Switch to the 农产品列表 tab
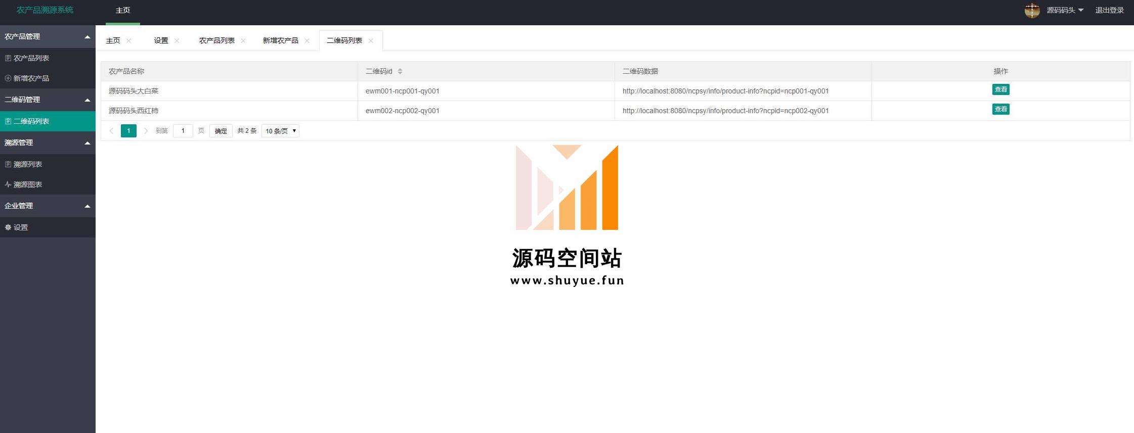1134x433 pixels. tap(216, 40)
